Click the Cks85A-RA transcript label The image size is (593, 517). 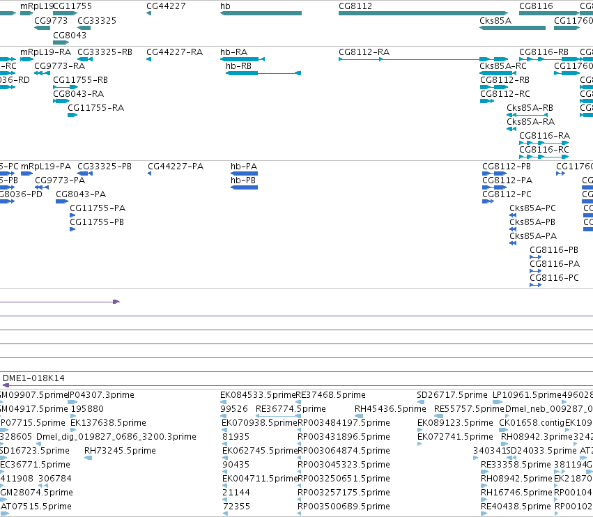pos(530,121)
